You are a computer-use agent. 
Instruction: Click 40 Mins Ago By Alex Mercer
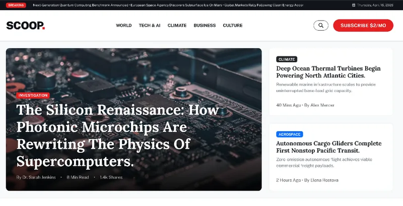coord(305,105)
